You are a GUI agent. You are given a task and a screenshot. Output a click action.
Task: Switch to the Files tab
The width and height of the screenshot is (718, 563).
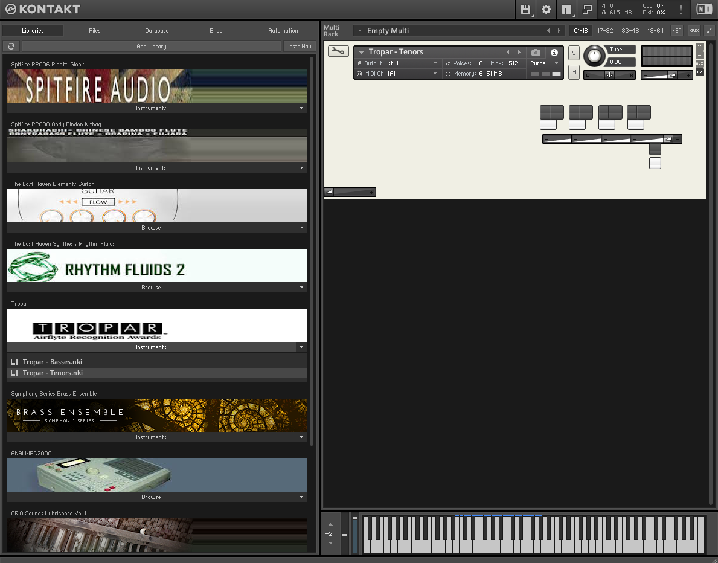[95, 31]
